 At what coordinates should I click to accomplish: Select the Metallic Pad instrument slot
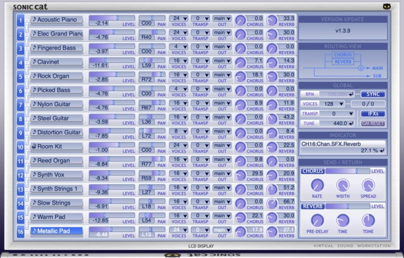tap(57, 231)
